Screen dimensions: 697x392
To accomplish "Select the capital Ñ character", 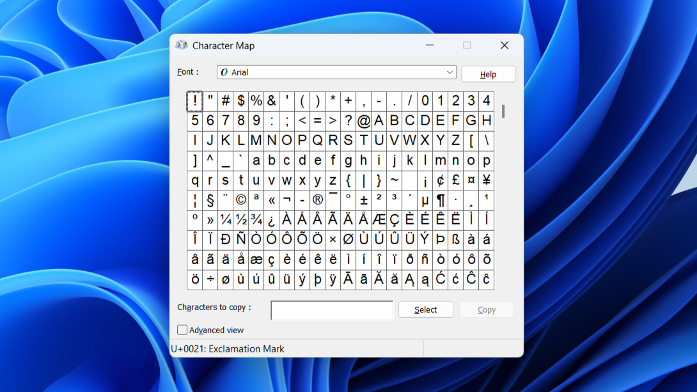I will coord(241,240).
